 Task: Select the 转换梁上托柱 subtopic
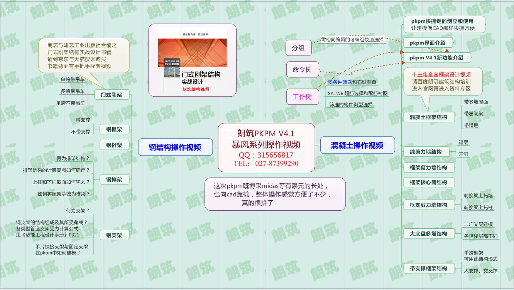click(x=478, y=207)
